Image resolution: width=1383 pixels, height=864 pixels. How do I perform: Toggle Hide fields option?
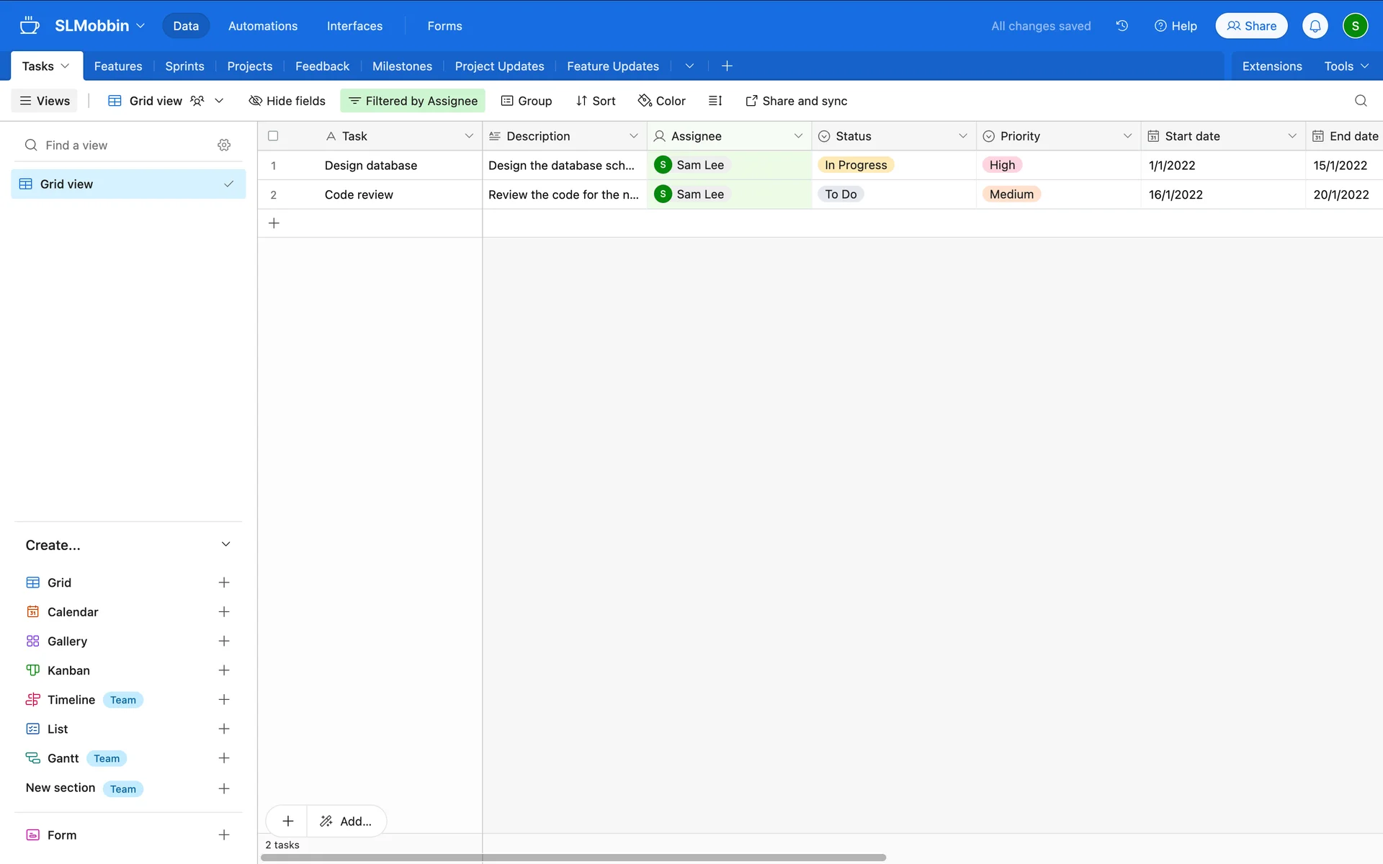point(287,101)
